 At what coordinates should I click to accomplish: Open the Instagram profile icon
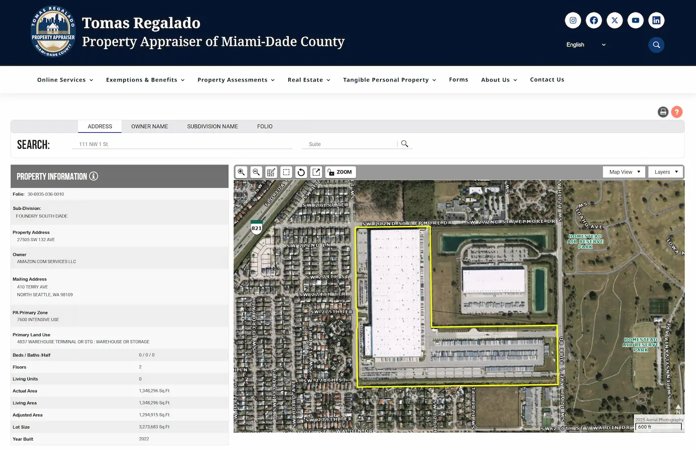pos(573,20)
